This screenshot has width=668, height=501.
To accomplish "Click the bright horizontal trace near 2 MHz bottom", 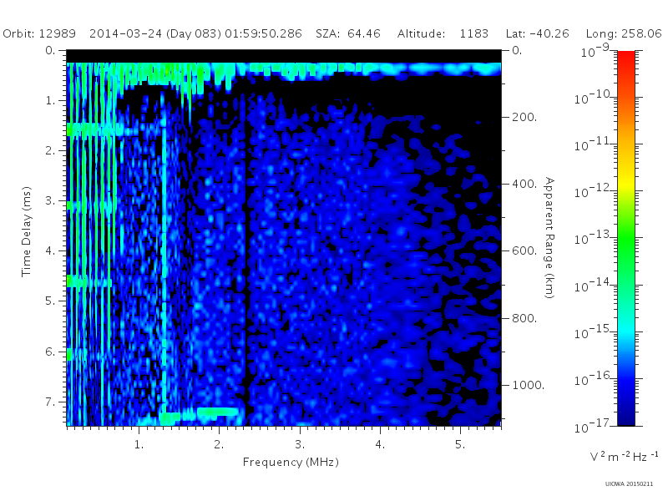I will [x=217, y=412].
